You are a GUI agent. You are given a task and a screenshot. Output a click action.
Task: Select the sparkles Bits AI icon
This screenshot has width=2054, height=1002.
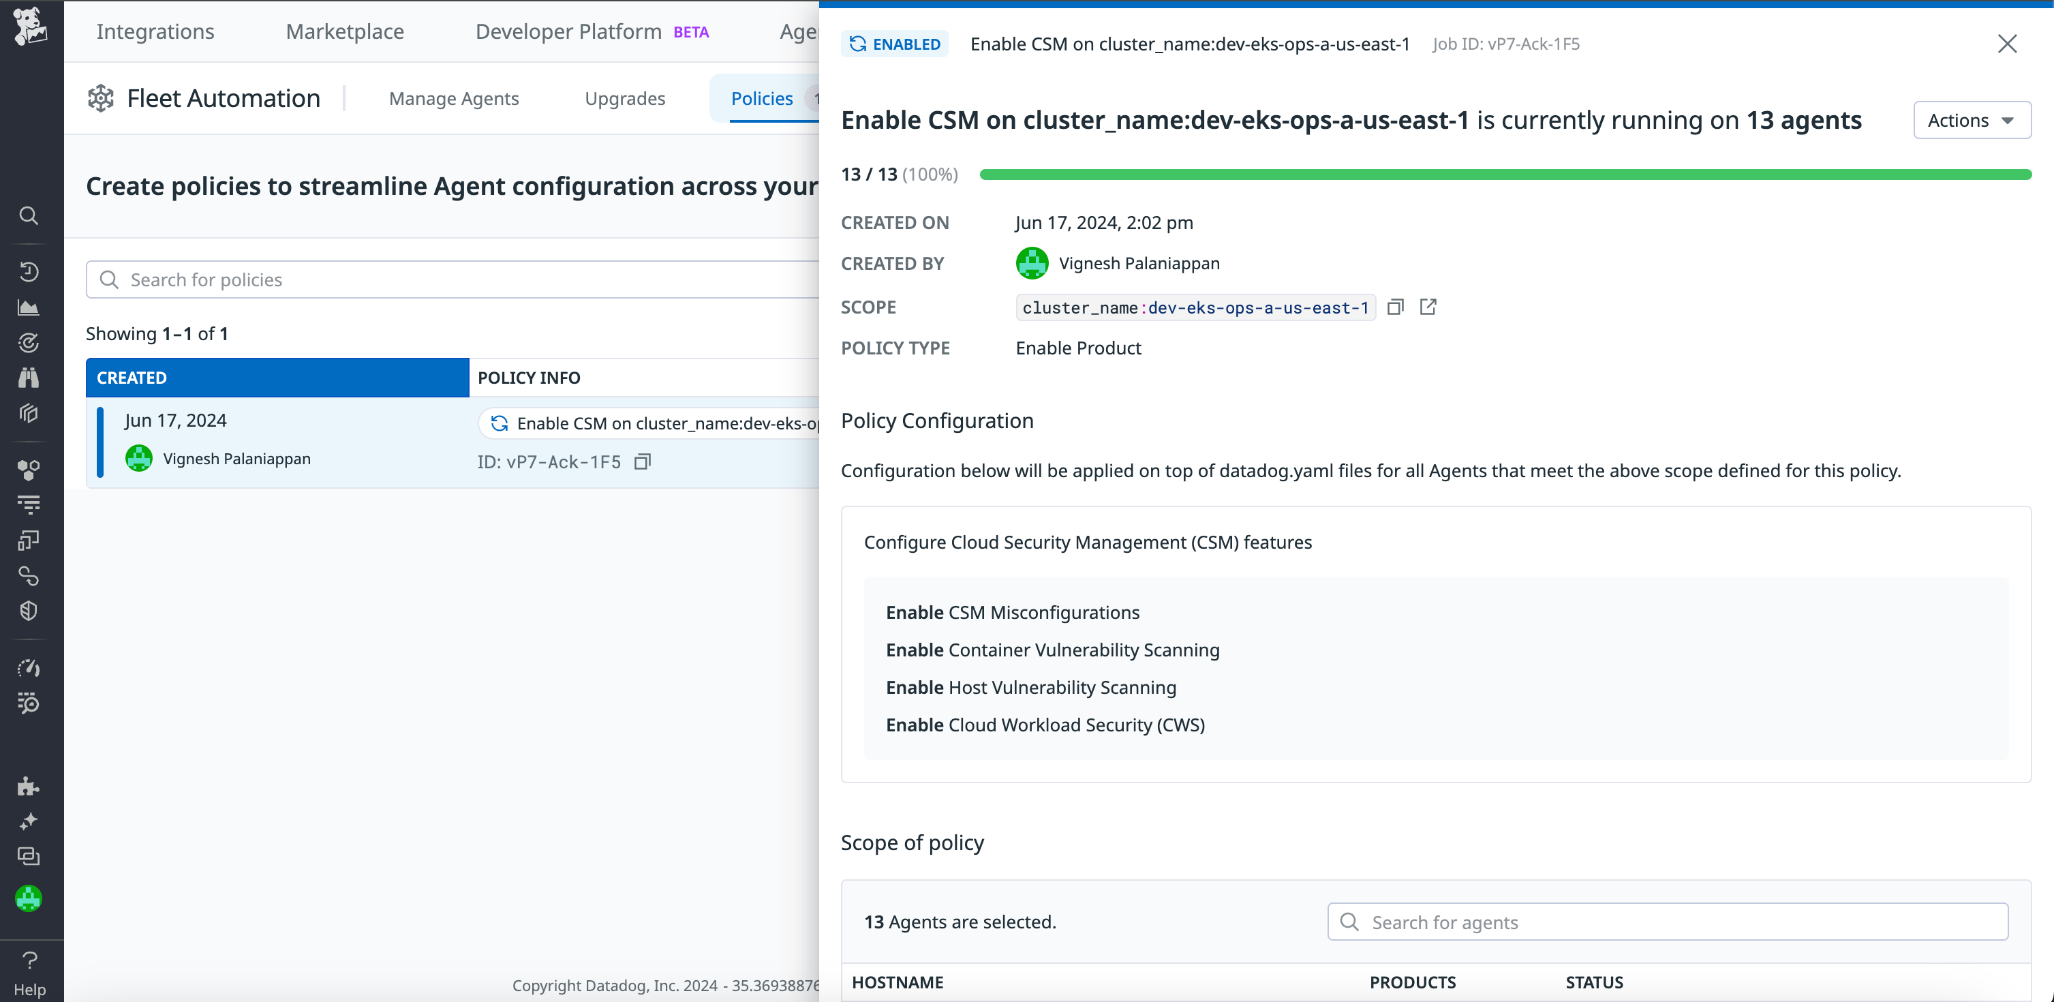tap(29, 820)
